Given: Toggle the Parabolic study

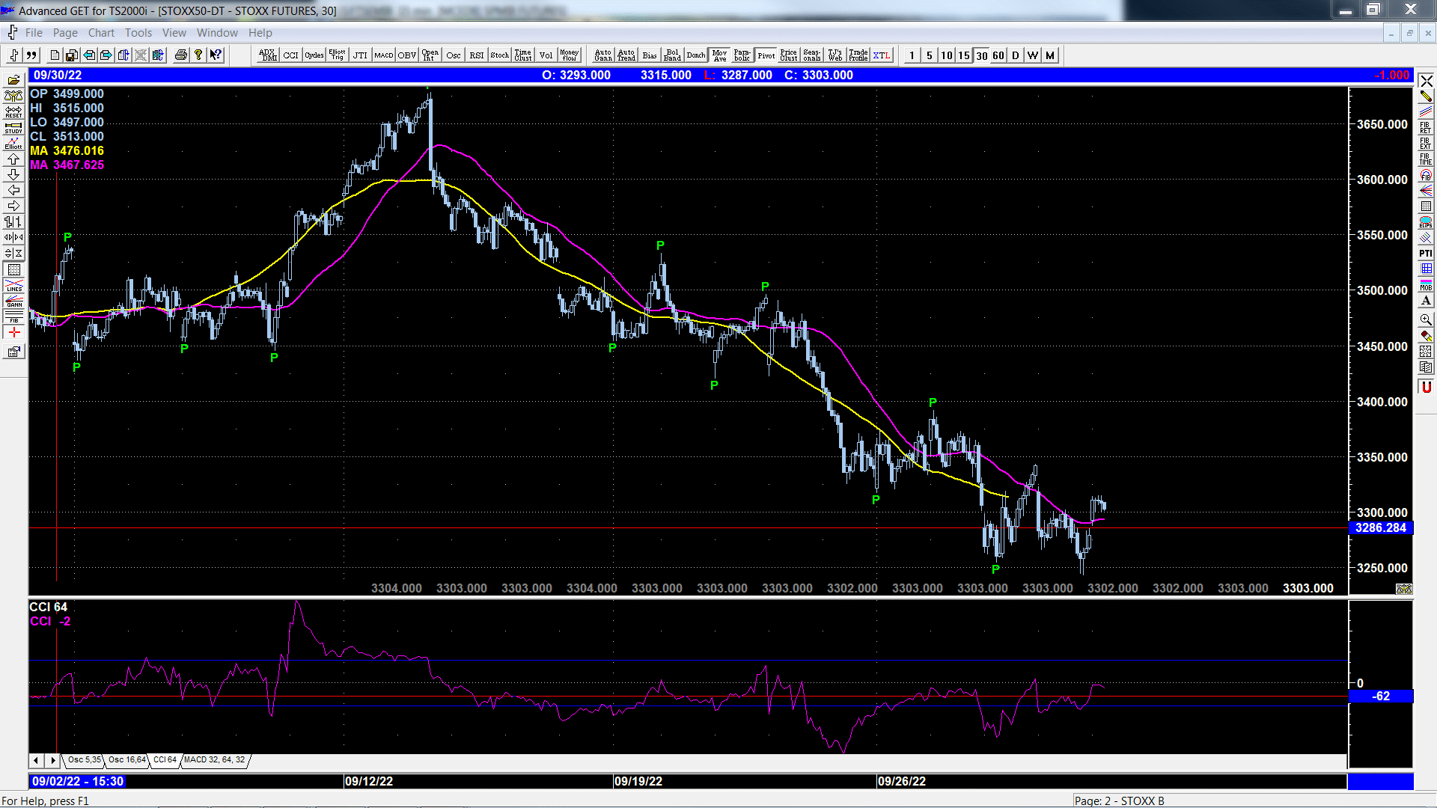Looking at the screenshot, I should (x=742, y=55).
